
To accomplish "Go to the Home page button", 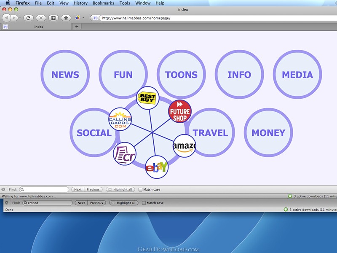I will pos(66,18).
